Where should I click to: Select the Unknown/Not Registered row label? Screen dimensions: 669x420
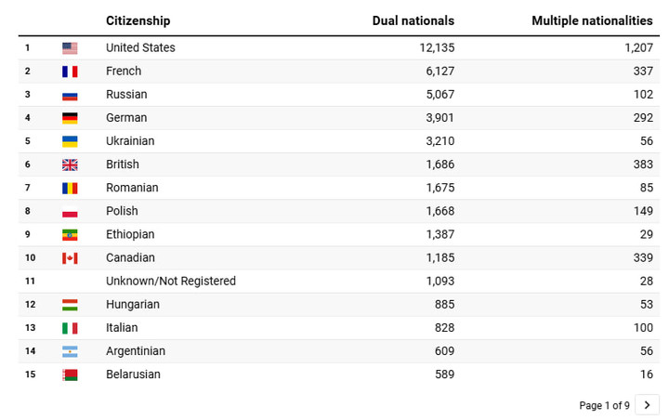pos(171,282)
